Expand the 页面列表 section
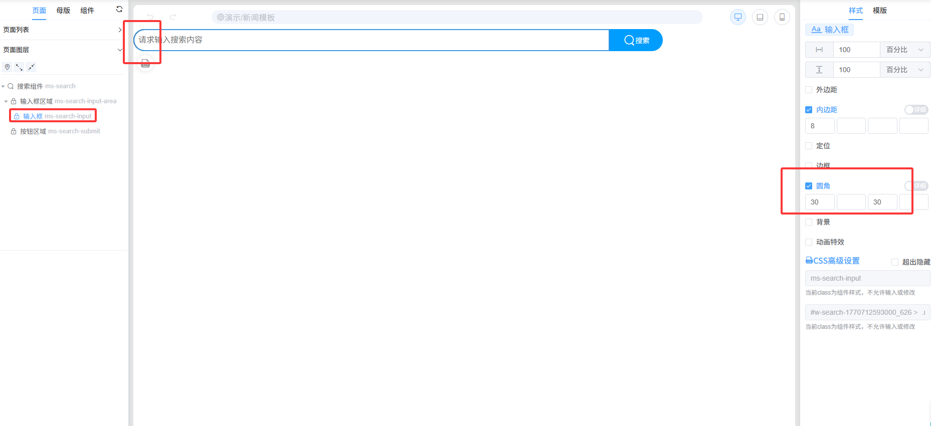 pos(119,30)
